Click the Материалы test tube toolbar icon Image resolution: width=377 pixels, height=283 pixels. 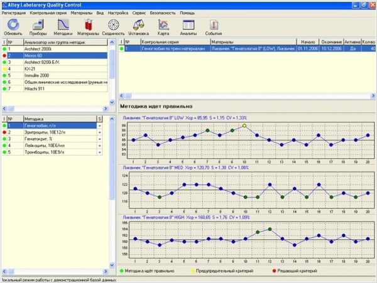pos(88,26)
